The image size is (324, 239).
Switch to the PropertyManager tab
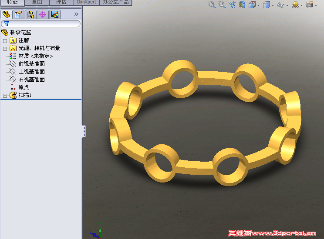[18, 14]
